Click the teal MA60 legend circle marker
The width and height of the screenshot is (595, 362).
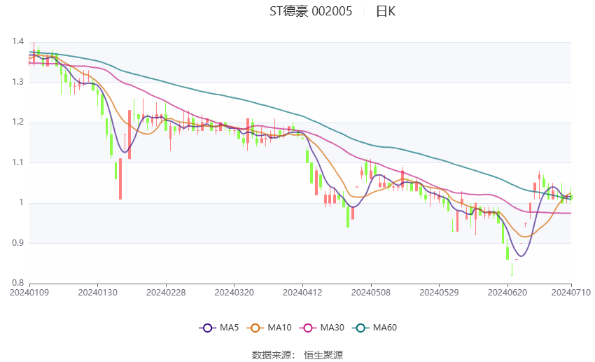[x=360, y=328]
